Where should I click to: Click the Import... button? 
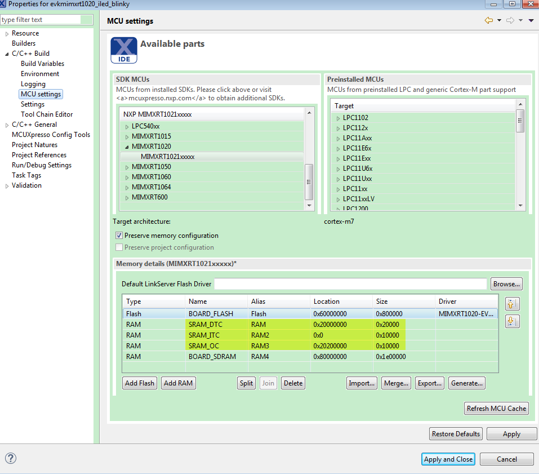[361, 383]
